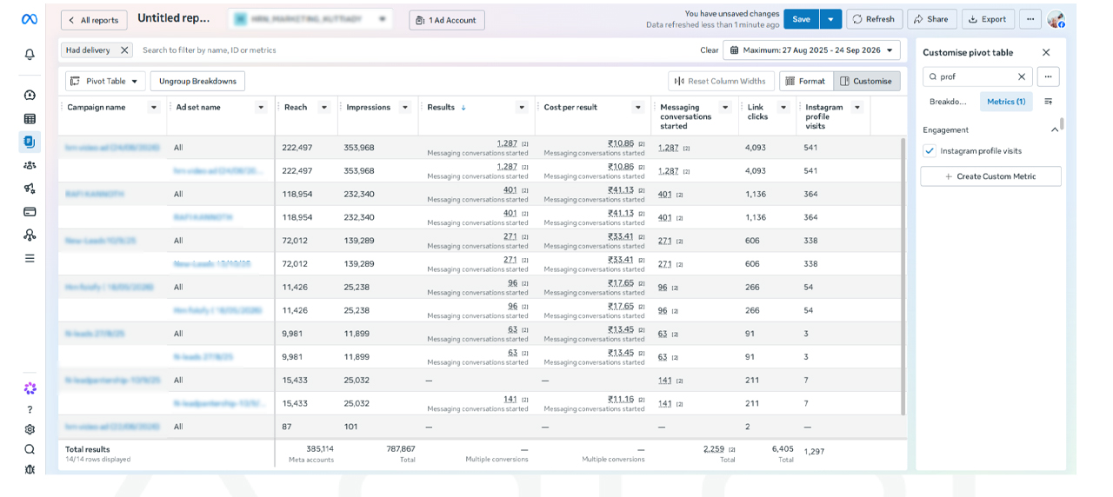
Task: Open the all tools hamburger menu
Action: click(x=30, y=258)
